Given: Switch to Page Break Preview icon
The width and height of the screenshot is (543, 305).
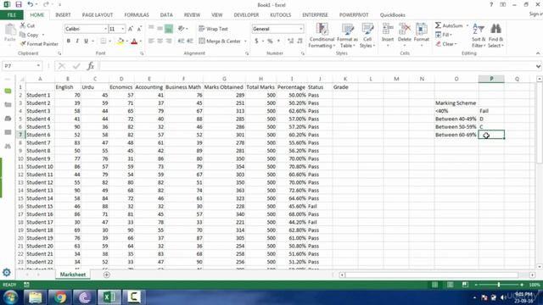Looking at the screenshot, I should (x=465, y=285).
